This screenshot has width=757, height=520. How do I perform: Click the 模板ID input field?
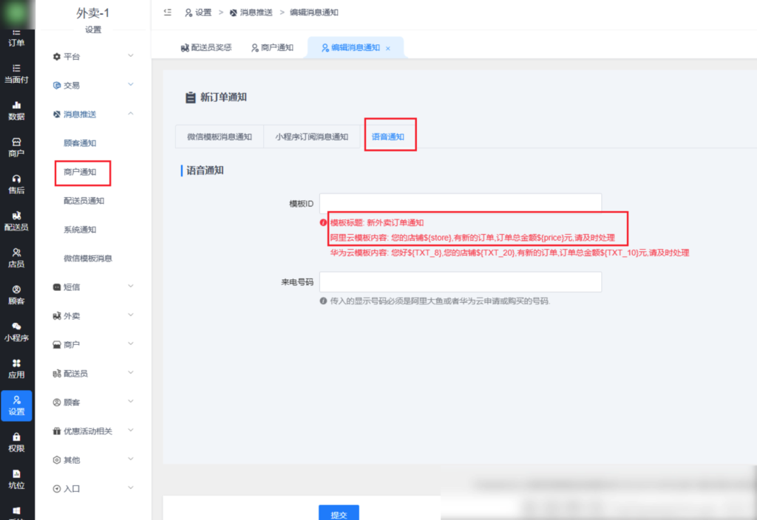(461, 202)
